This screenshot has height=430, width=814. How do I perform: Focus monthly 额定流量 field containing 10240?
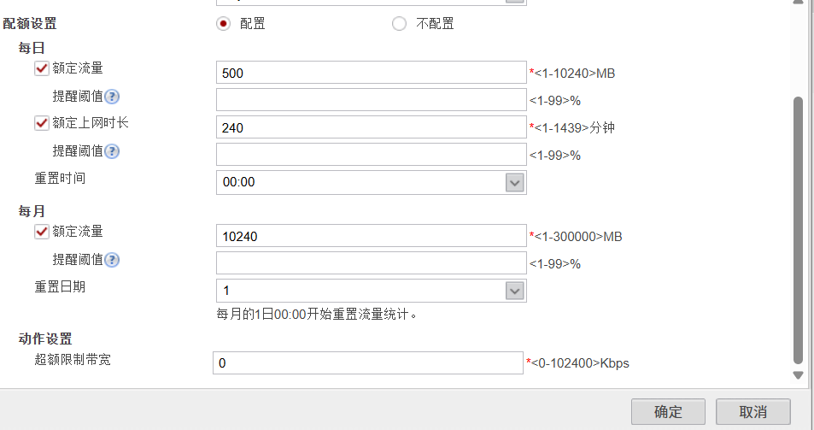point(372,236)
